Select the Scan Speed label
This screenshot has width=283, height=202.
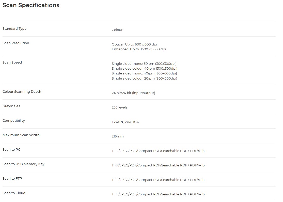(12, 63)
